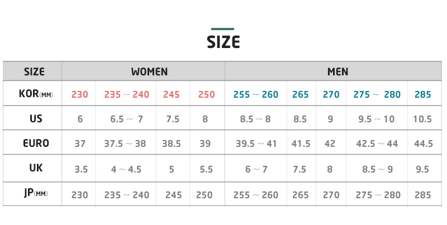Click the KOR(MM) row label
This screenshot has height=225, width=447.
pos(35,94)
